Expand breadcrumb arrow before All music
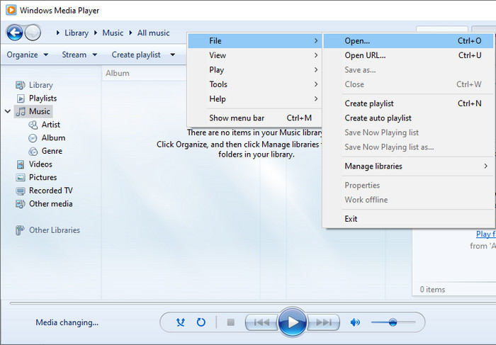 pyautogui.click(x=130, y=33)
